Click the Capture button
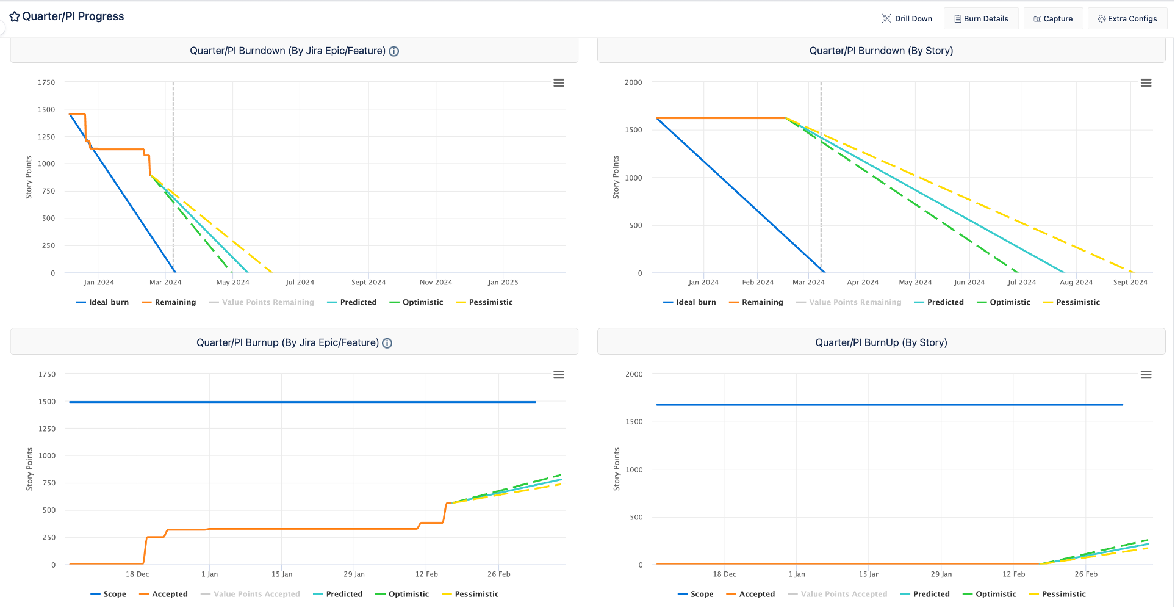1175x608 pixels. point(1053,18)
